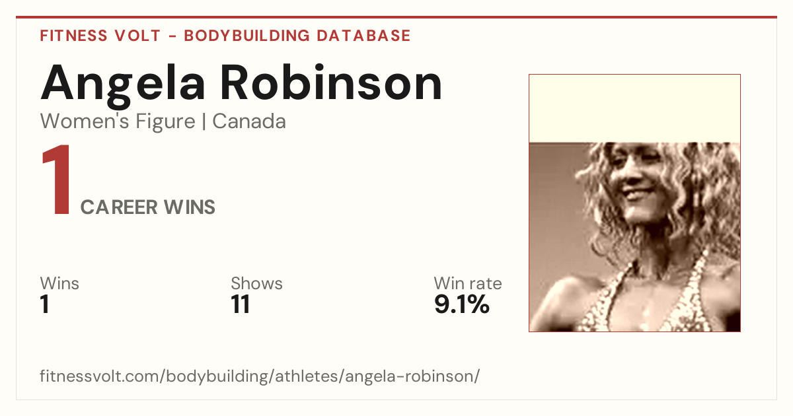Click the Wins value of 1

(x=45, y=304)
